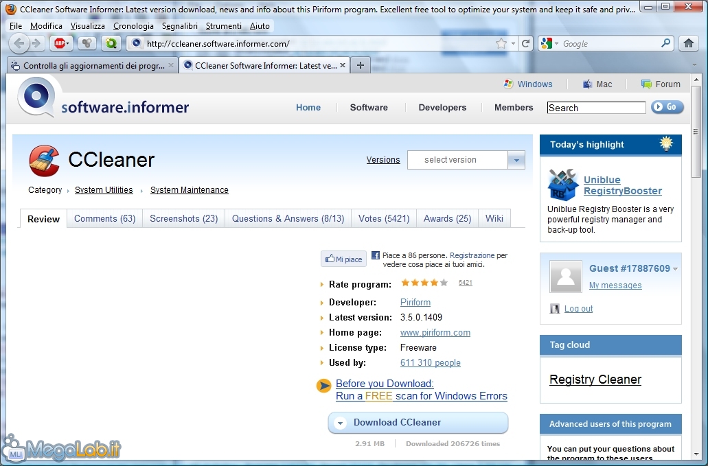Go back with the browser back arrow
Screen dimensions: 708x466
pos(19,43)
